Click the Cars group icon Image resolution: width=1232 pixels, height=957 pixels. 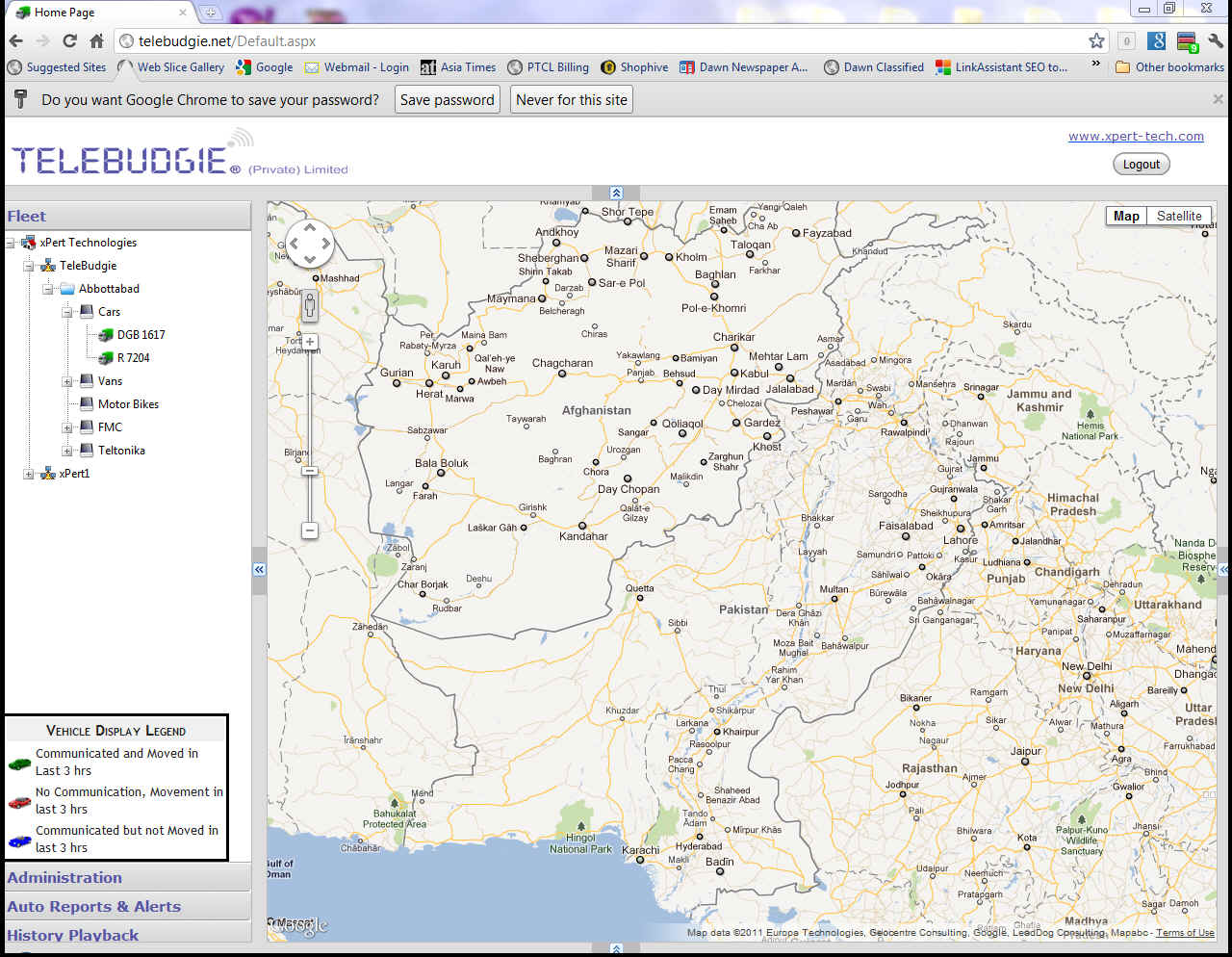87,312
